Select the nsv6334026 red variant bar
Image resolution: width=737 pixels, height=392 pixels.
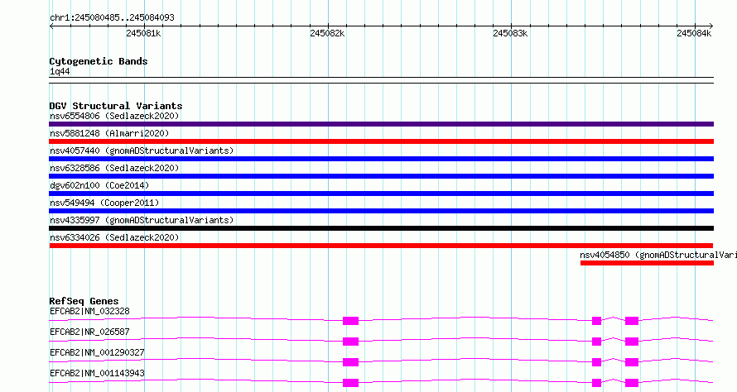[381, 246]
